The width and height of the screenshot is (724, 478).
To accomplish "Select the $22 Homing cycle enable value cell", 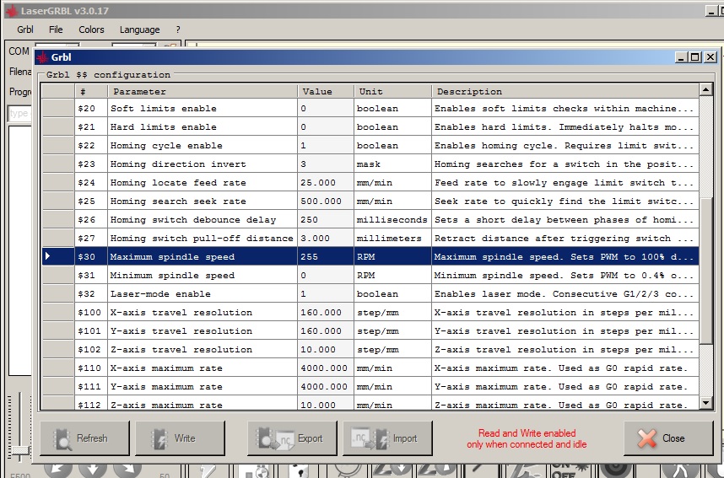I will (326, 145).
